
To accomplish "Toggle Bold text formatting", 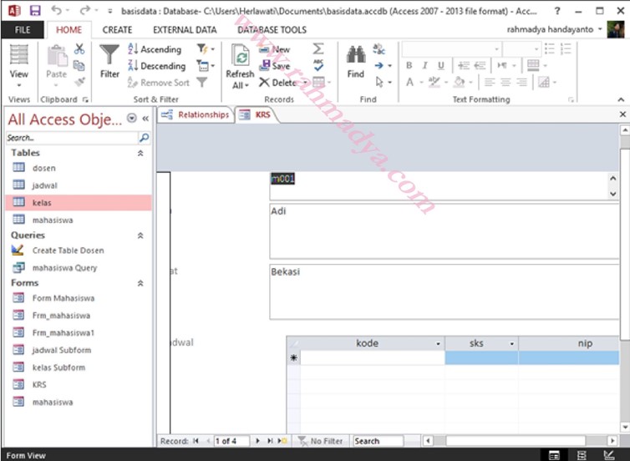I will (409, 65).
